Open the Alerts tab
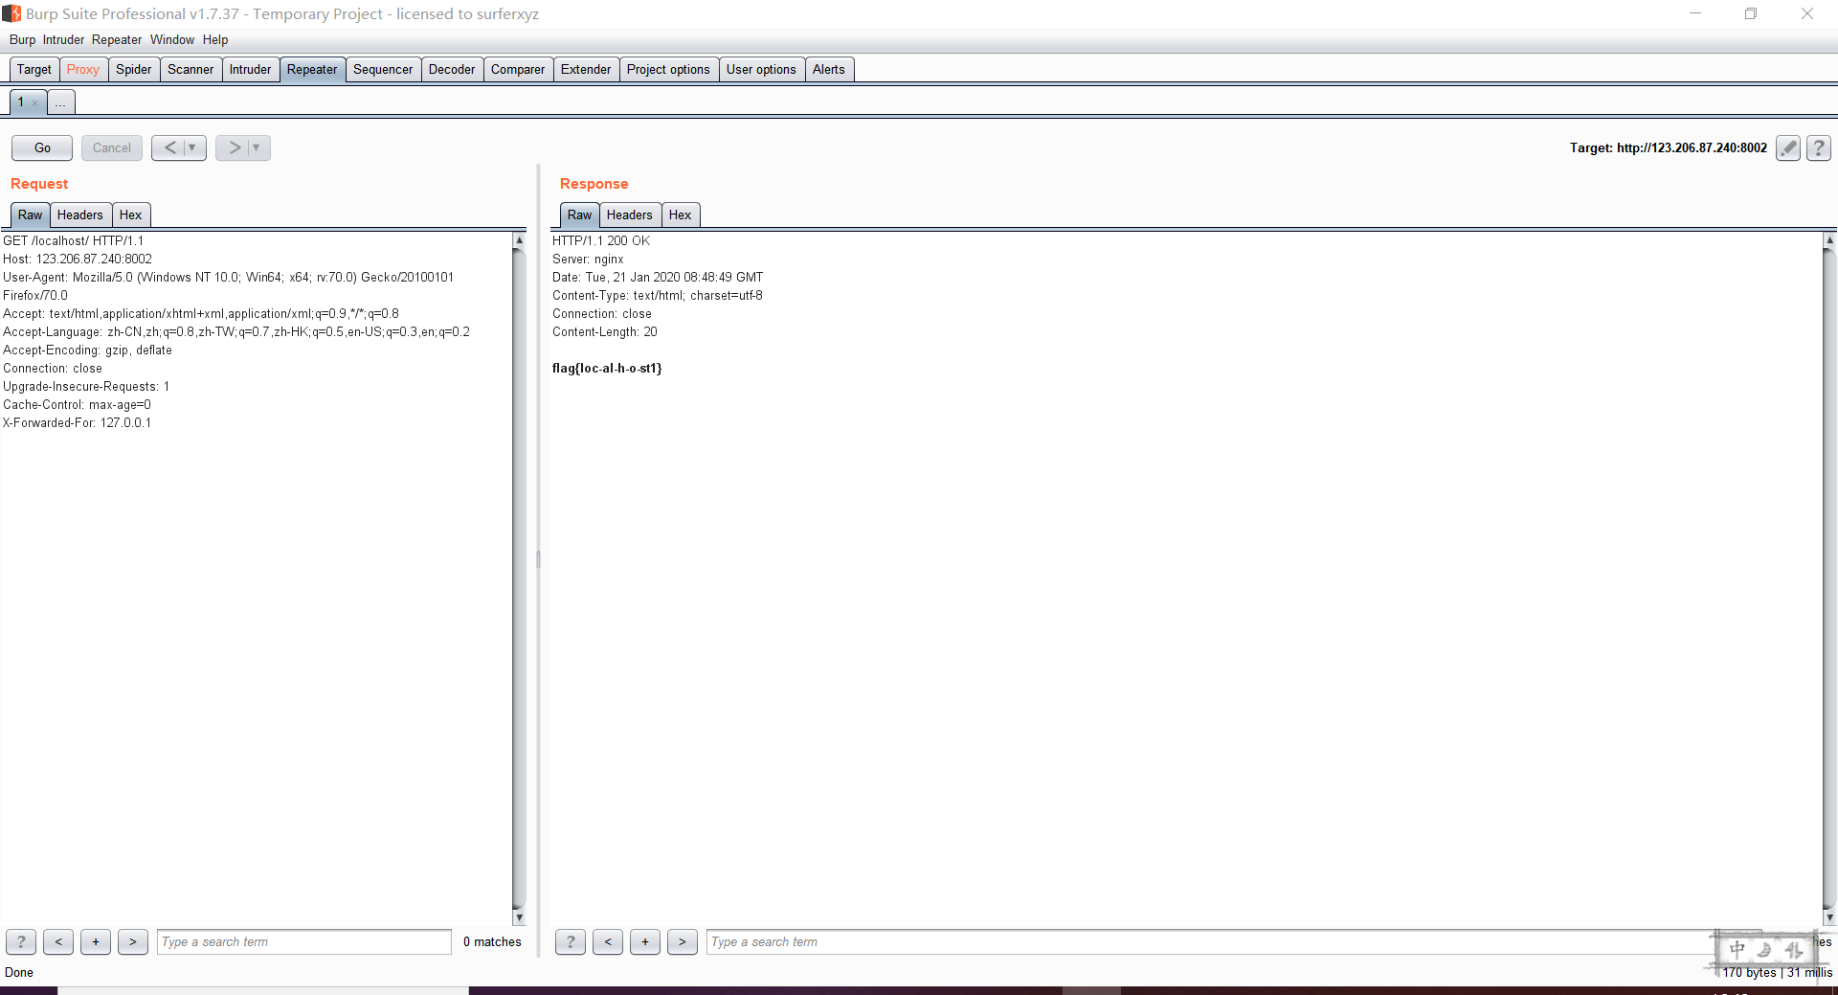Image resolution: width=1838 pixels, height=995 pixels. click(829, 69)
